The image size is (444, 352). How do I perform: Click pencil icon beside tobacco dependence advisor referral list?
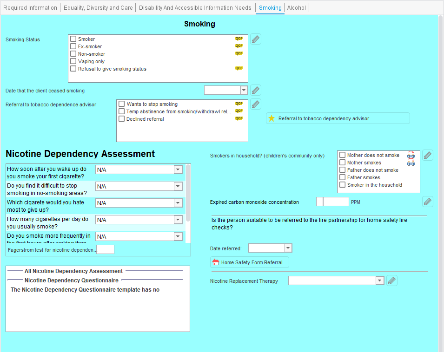click(255, 104)
